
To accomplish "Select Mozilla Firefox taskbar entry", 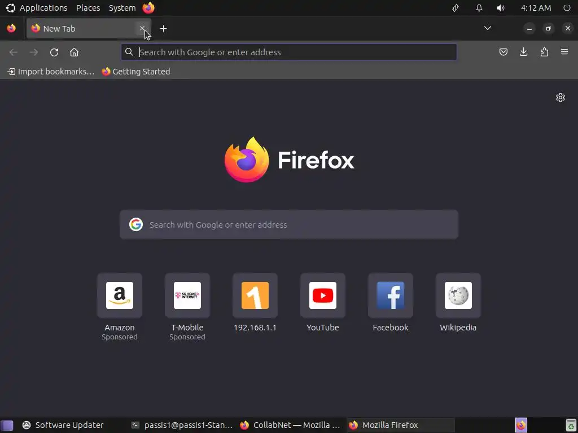I will tap(400, 425).
